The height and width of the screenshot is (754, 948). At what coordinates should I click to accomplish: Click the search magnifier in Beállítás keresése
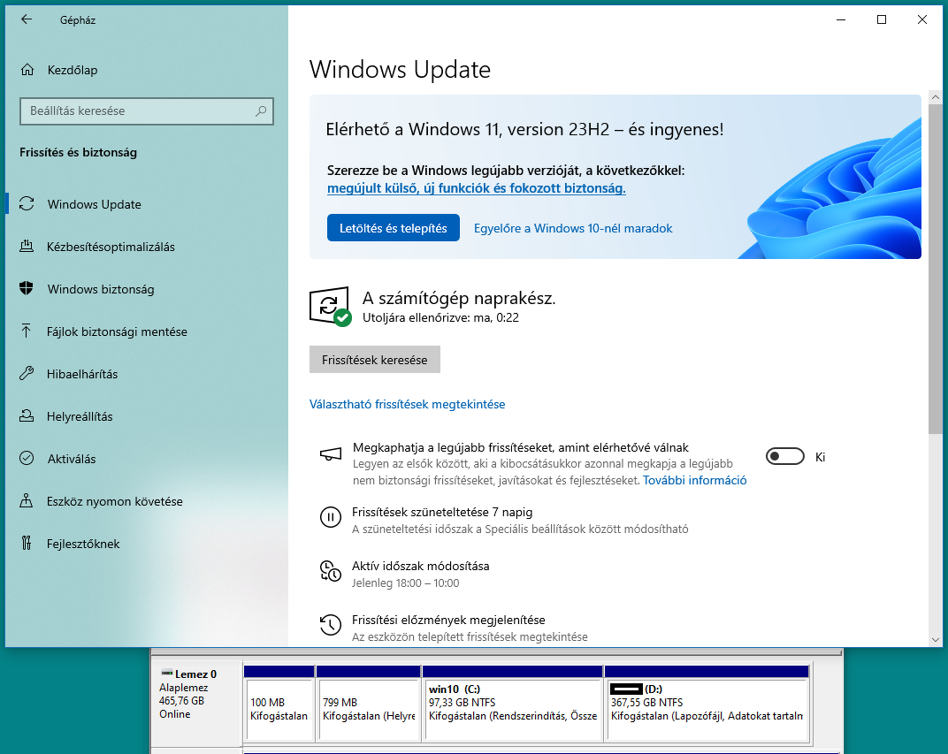(261, 111)
